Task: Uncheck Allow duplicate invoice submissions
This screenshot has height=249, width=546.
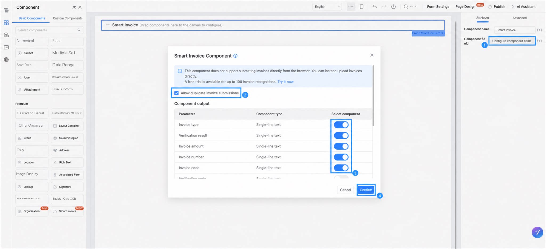Action: [176, 93]
